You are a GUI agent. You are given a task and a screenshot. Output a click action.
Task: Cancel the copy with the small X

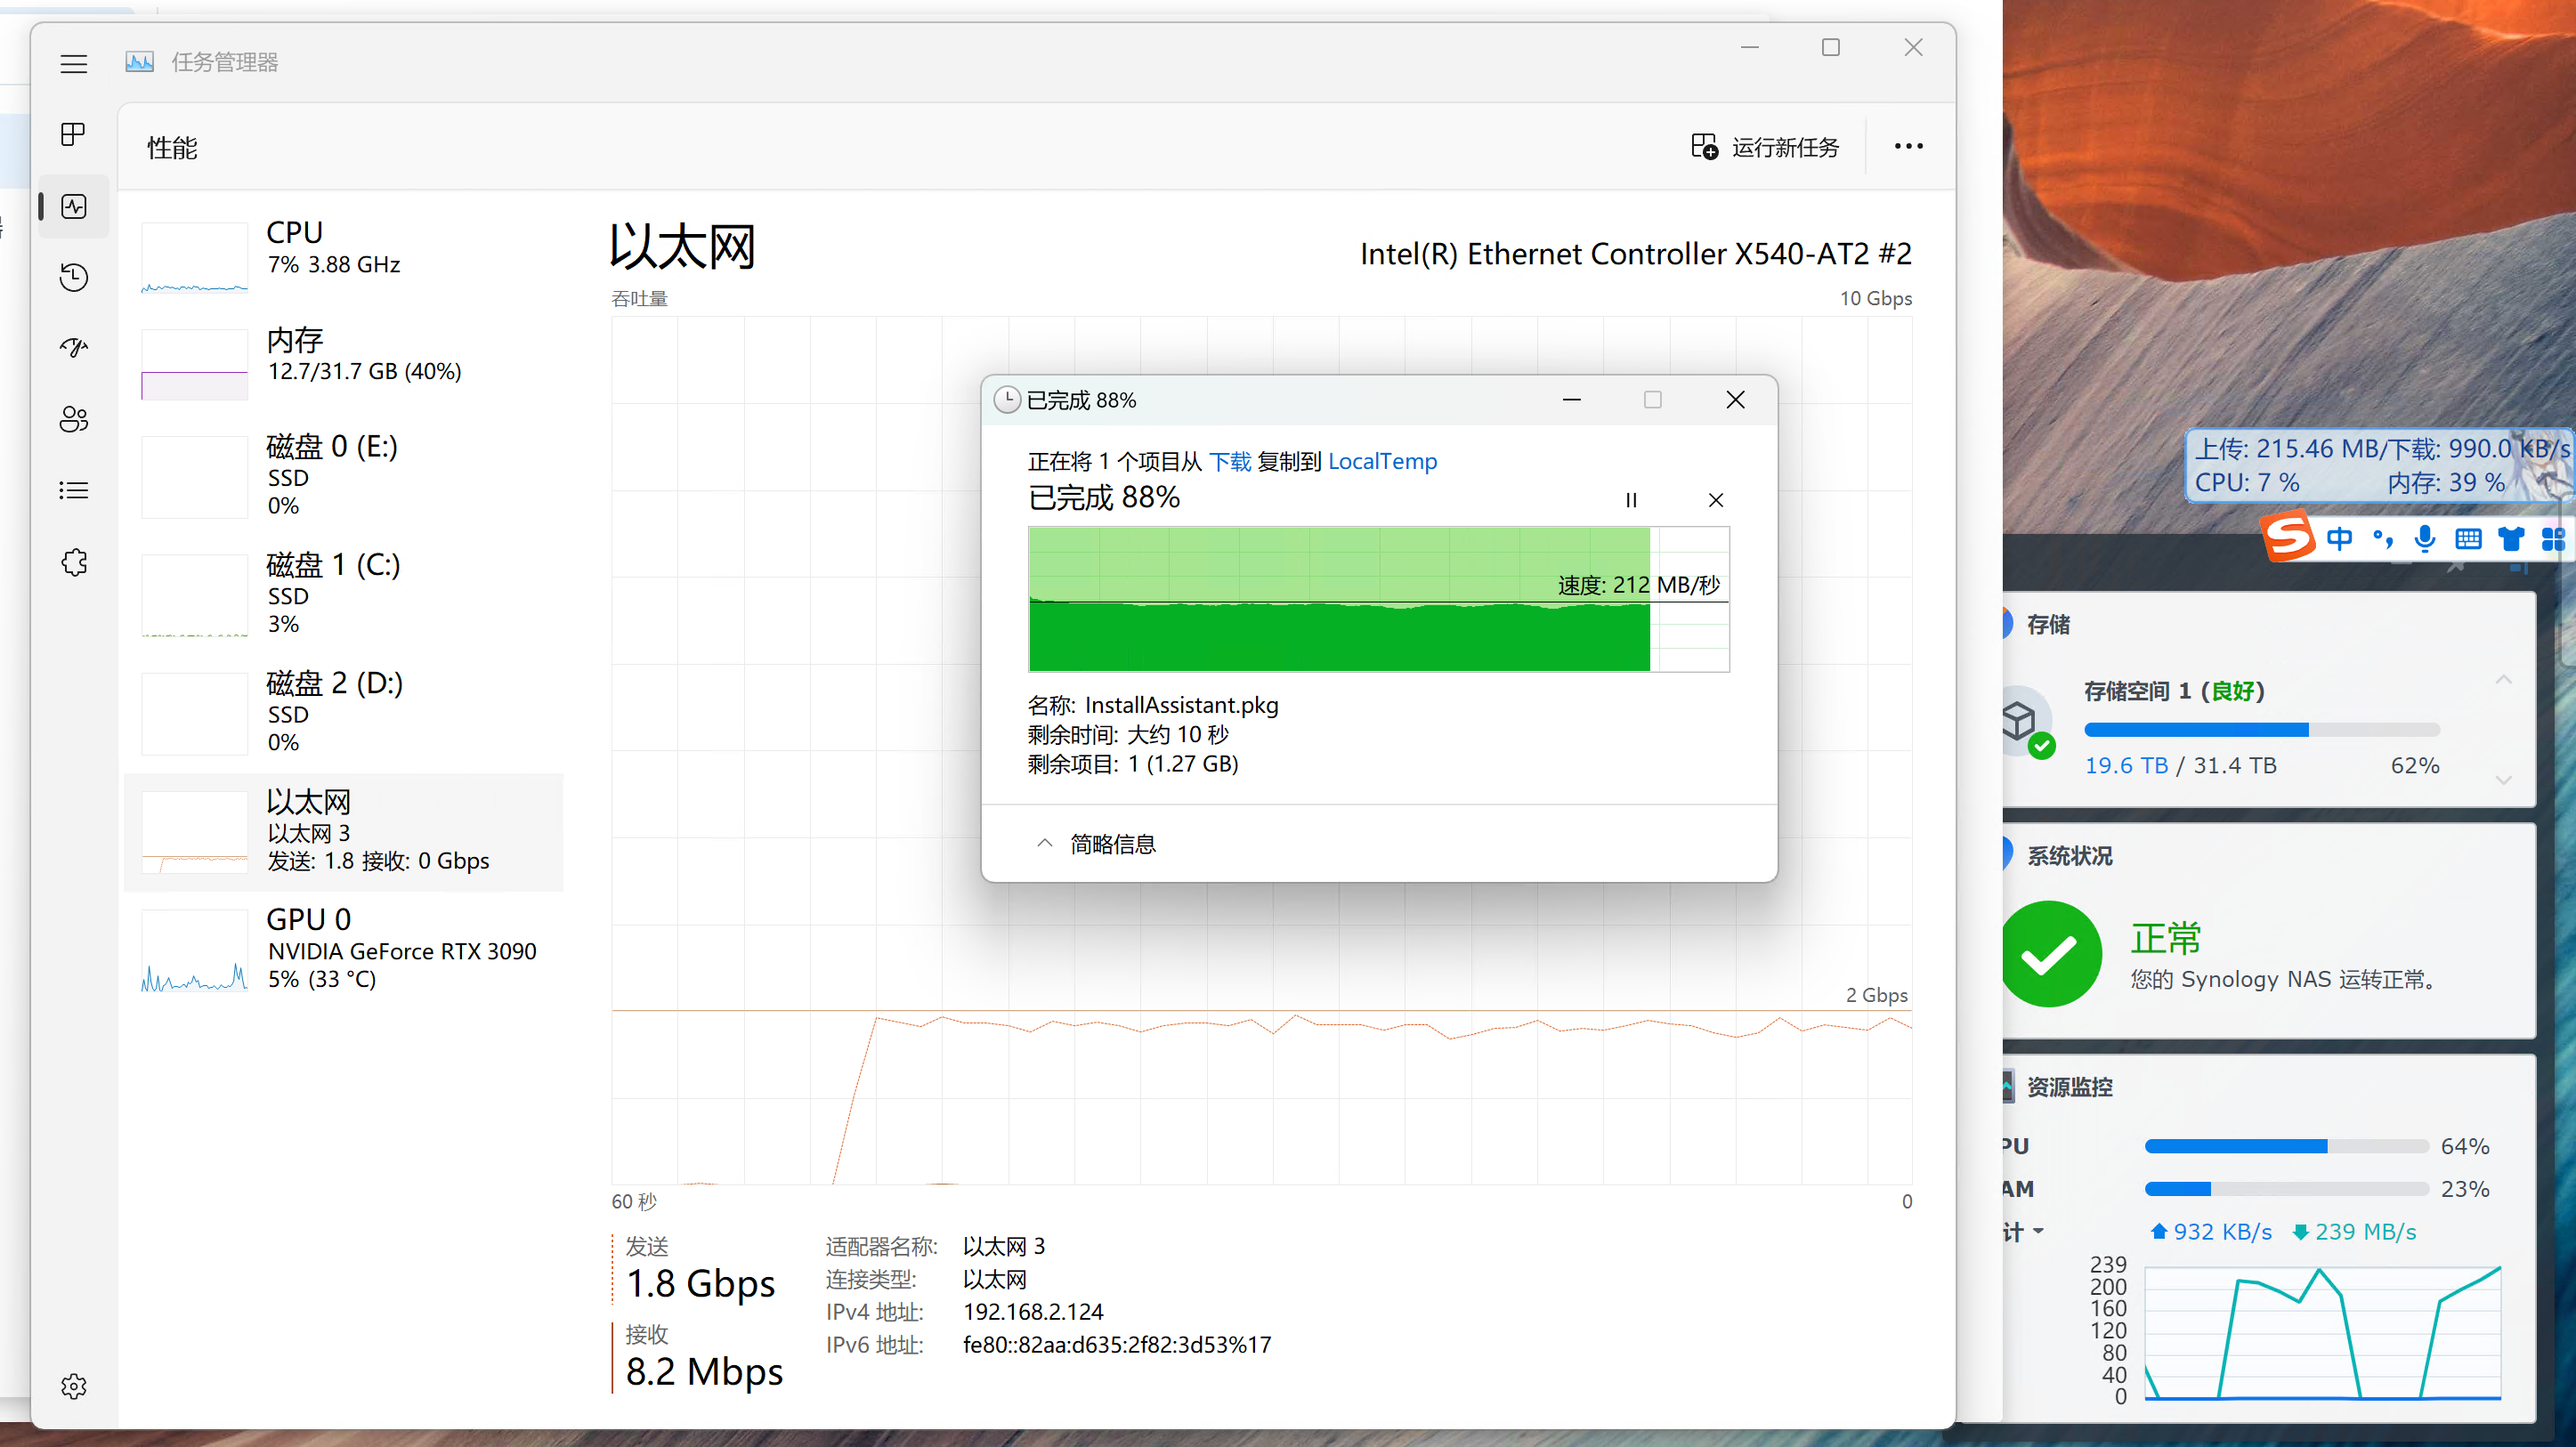coord(1716,500)
